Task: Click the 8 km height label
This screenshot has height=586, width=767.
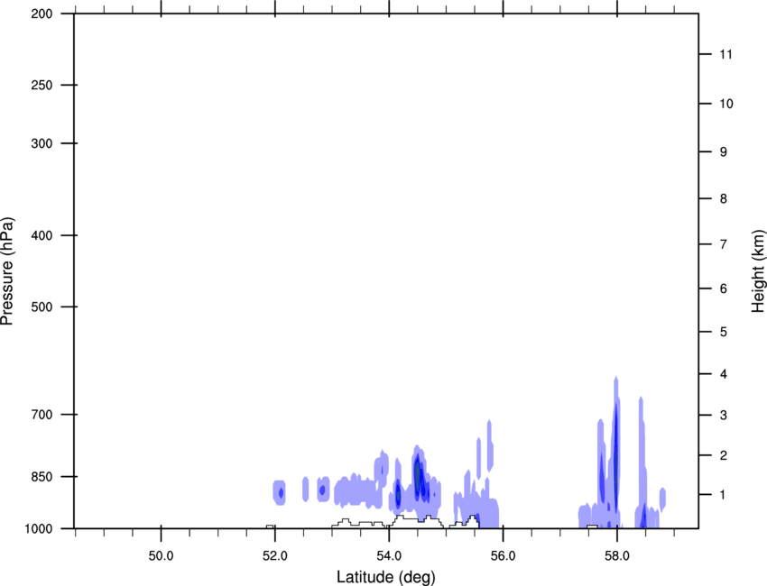Action: click(x=724, y=198)
